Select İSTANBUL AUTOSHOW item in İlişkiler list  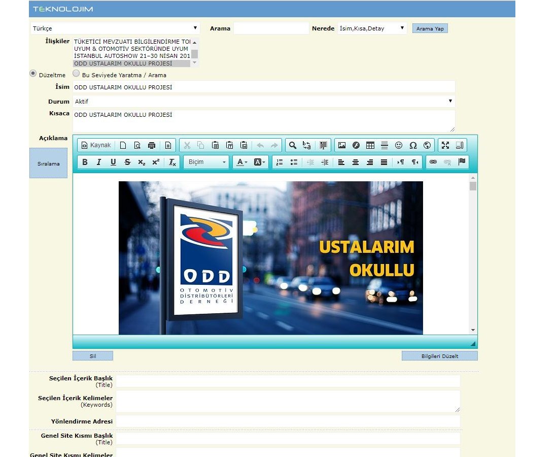(x=132, y=56)
